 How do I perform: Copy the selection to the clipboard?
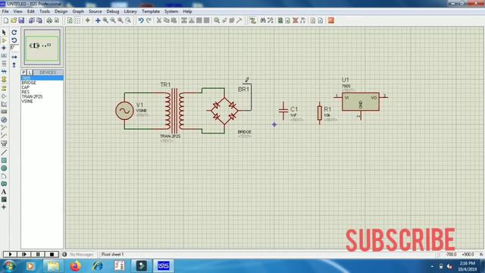tap(167, 20)
